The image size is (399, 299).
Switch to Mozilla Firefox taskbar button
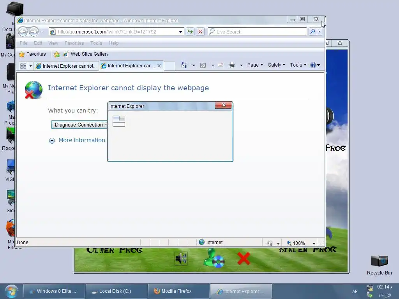pos(178,291)
